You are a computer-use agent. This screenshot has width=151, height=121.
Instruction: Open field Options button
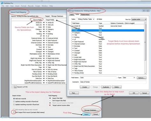click(141, 78)
